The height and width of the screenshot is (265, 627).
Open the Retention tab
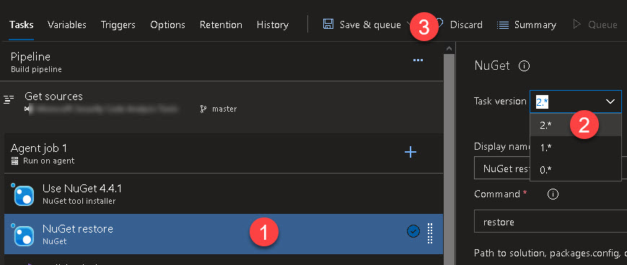(x=221, y=24)
